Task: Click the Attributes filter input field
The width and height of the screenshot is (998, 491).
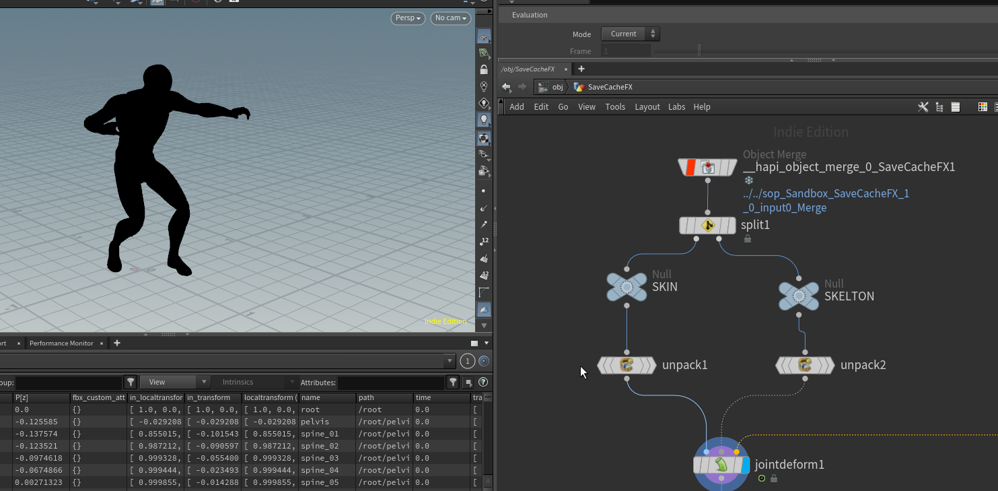Action: coord(391,383)
